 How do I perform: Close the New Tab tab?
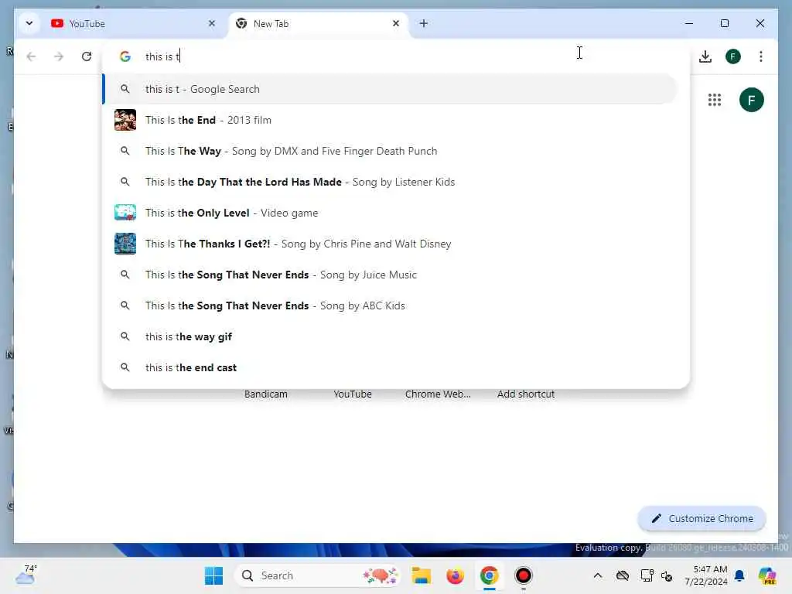[x=396, y=23]
